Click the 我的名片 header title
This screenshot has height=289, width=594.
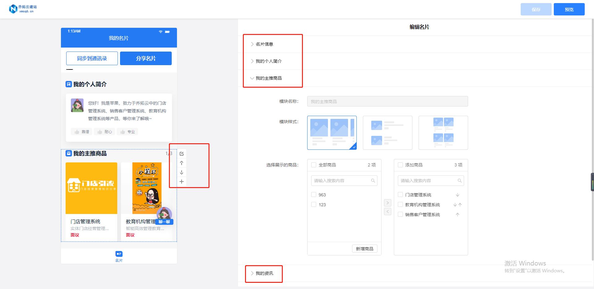click(x=119, y=38)
